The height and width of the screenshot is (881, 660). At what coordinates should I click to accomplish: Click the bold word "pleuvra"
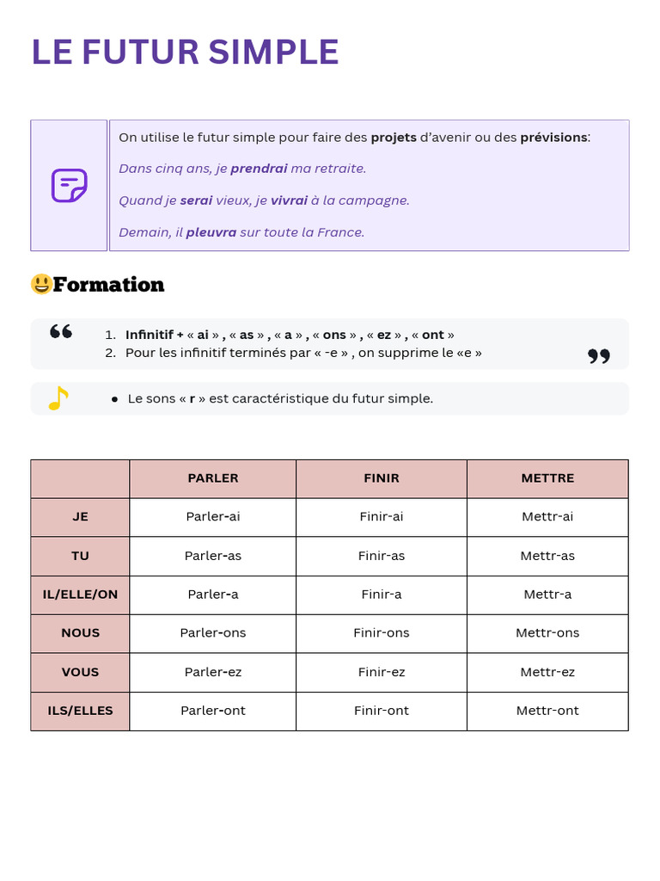pos(211,232)
